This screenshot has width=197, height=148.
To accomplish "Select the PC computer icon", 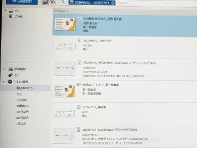I will click(11, 11).
